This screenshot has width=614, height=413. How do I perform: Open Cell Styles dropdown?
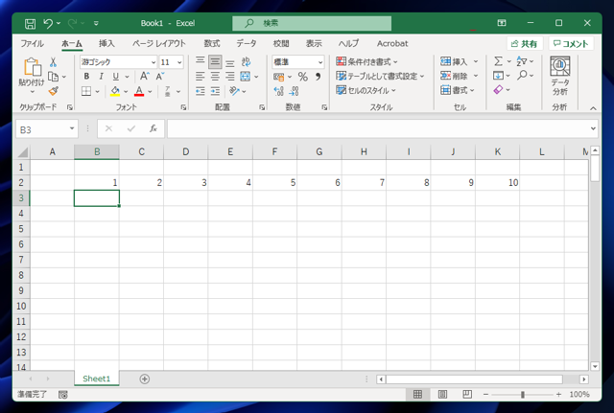[366, 91]
